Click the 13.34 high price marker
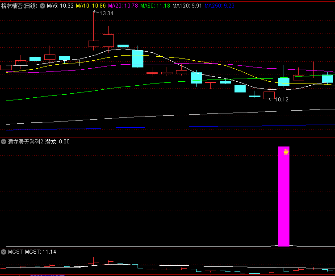Viewport: 335px width, 276px height. (x=106, y=13)
